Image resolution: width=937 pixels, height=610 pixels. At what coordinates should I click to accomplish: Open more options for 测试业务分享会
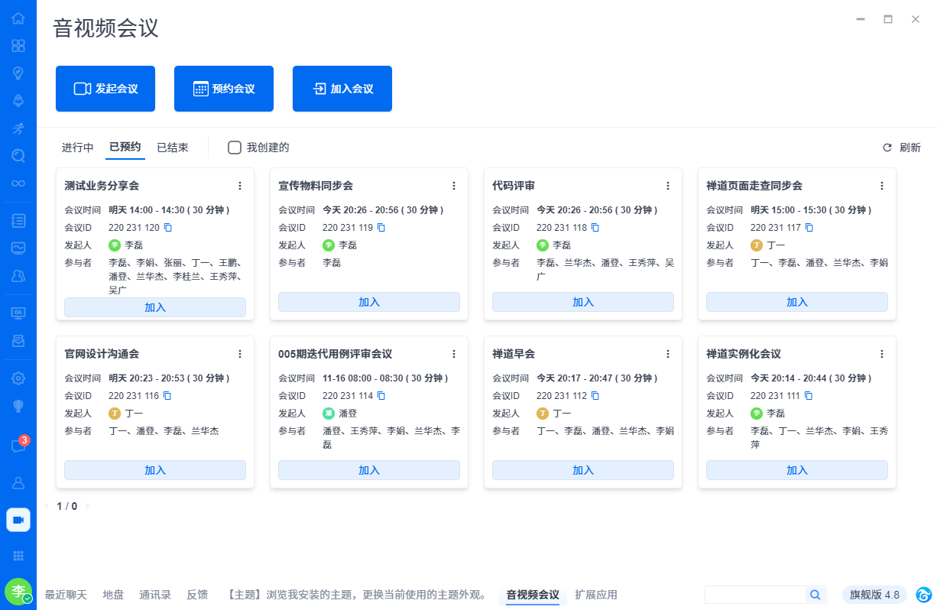click(x=240, y=186)
